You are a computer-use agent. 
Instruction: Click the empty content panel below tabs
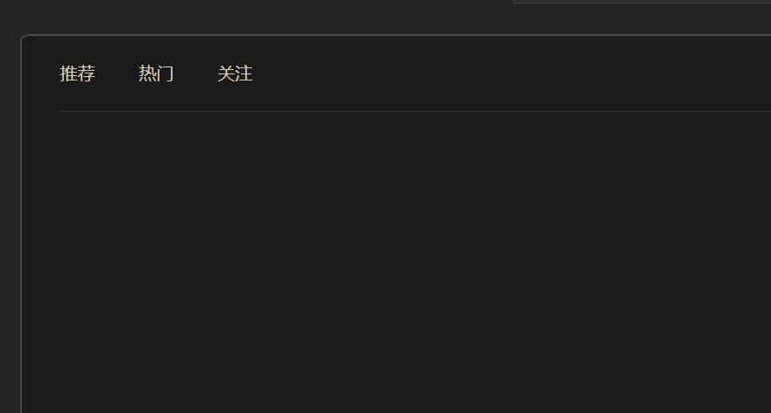tap(415, 262)
